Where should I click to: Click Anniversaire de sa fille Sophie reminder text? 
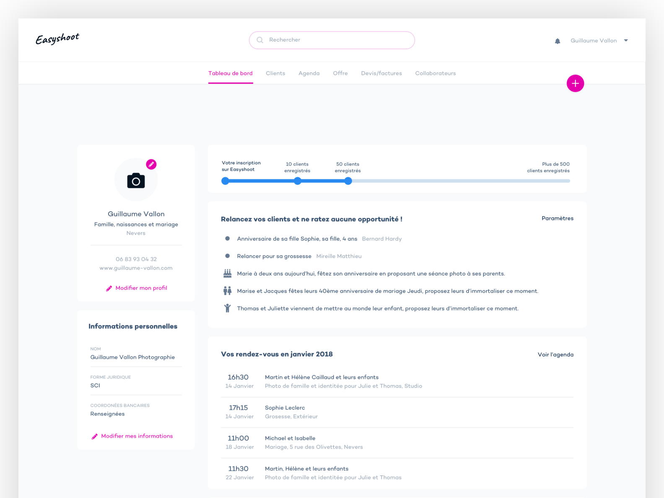297,239
